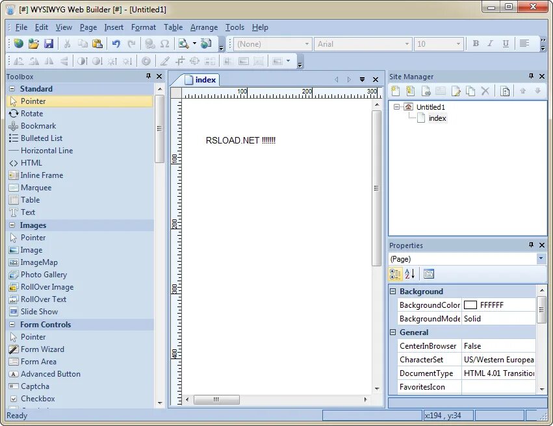Select the RollOver Image tool

click(x=80, y=287)
